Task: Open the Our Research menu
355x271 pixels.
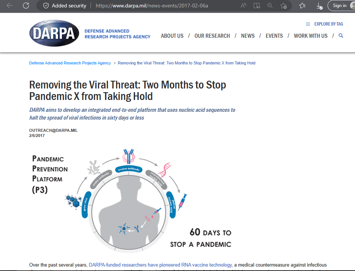Action: pyautogui.click(x=212, y=36)
